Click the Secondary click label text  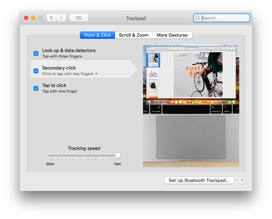coord(59,68)
